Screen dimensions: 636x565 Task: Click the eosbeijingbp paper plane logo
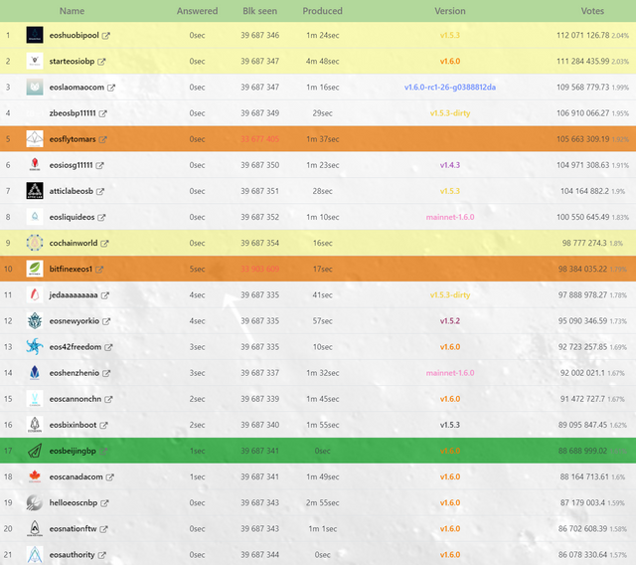35,451
